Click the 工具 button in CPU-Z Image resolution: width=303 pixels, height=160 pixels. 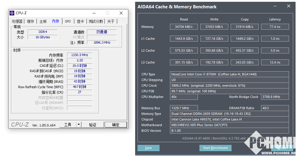click(68, 125)
